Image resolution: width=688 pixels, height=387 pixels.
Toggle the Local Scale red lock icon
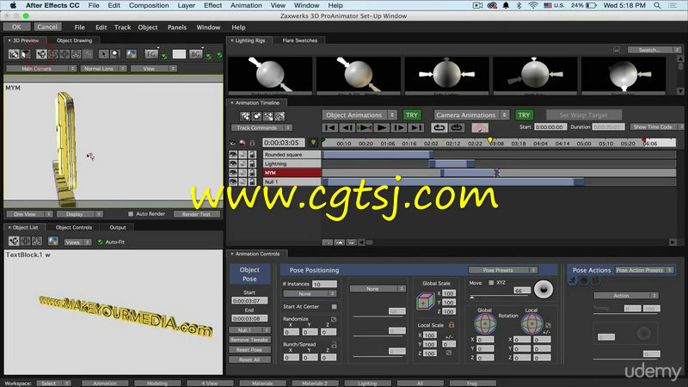point(451,325)
